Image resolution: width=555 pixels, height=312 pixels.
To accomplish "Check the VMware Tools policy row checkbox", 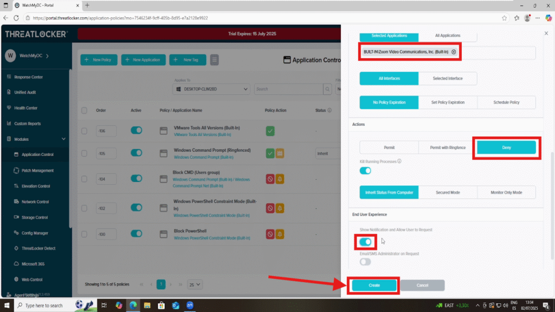I will 84,131.
